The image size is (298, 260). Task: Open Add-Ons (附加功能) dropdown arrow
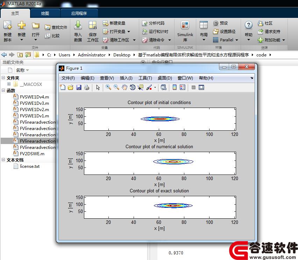[284, 40]
